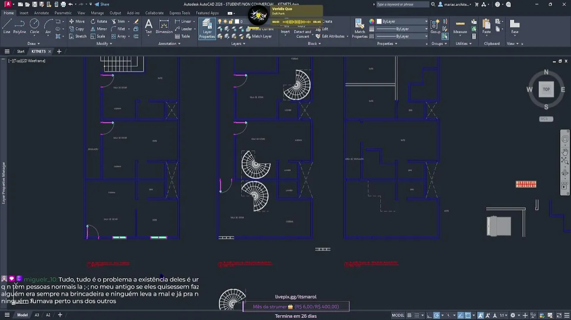Open the A3 layout tab
This screenshot has height=320, width=571.
[x=37, y=315]
